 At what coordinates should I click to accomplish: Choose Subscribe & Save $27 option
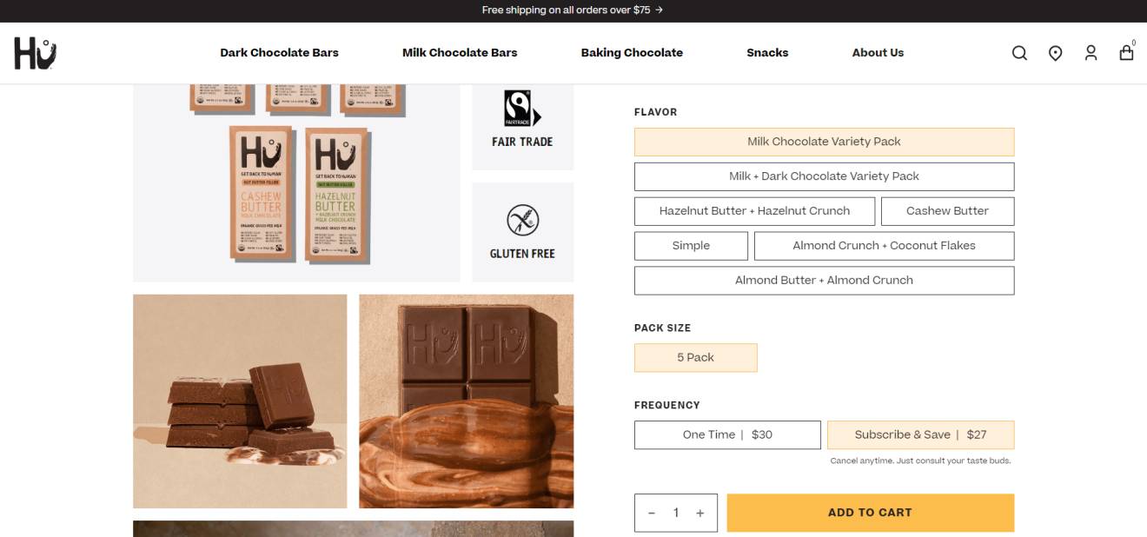point(920,434)
